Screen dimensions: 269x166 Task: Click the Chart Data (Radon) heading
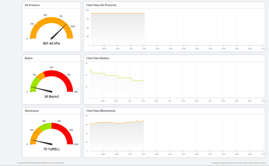coord(98,58)
